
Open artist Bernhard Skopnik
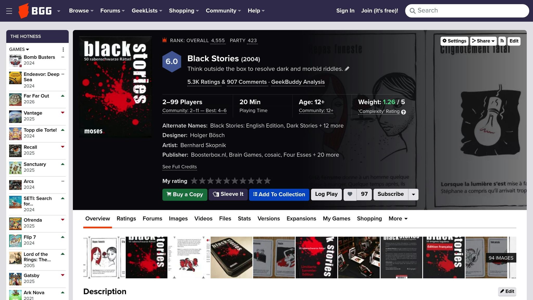tap(203, 145)
